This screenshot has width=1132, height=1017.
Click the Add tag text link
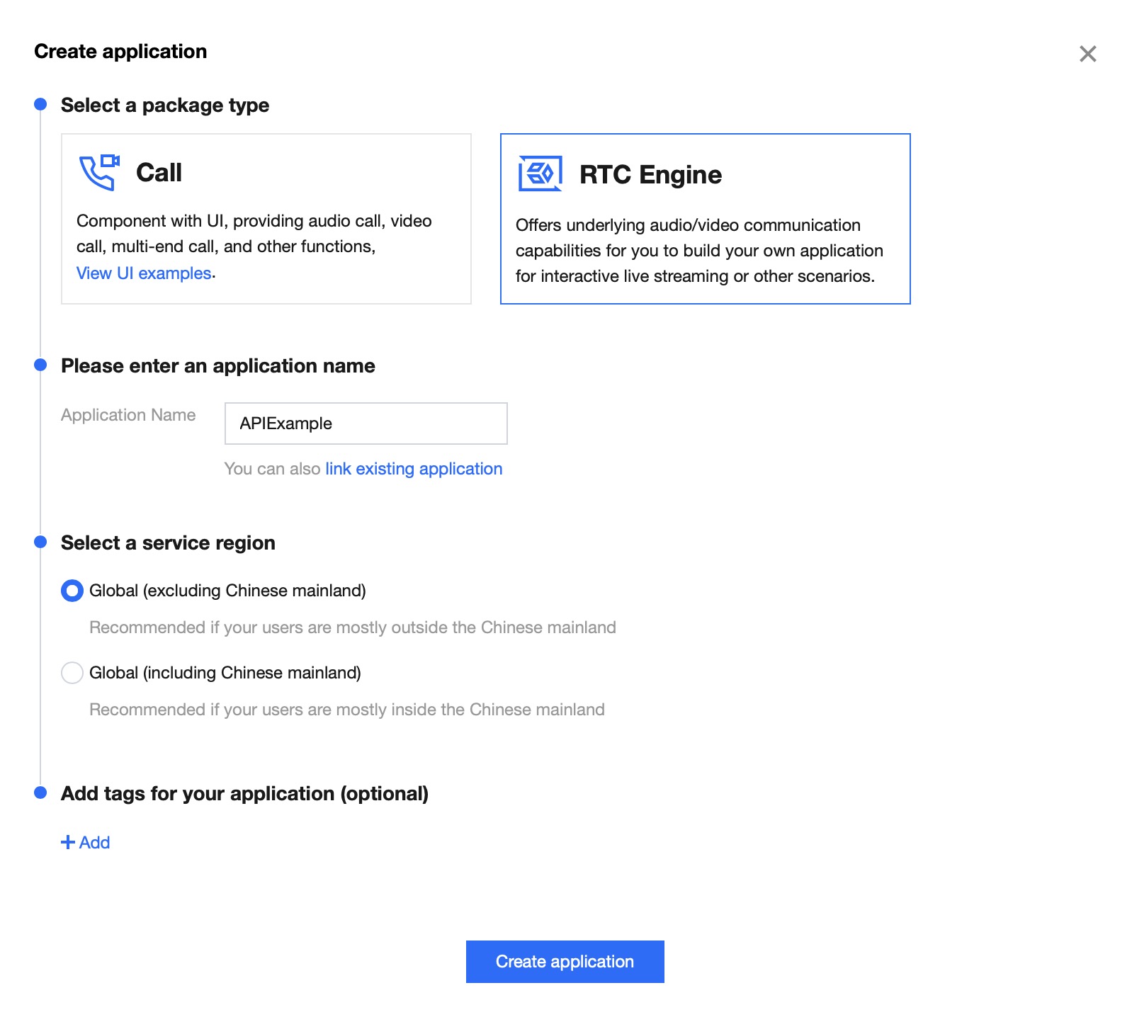tap(94, 842)
